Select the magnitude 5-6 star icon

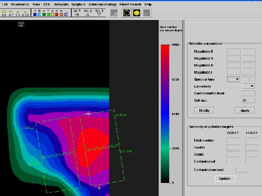[4, 12]
